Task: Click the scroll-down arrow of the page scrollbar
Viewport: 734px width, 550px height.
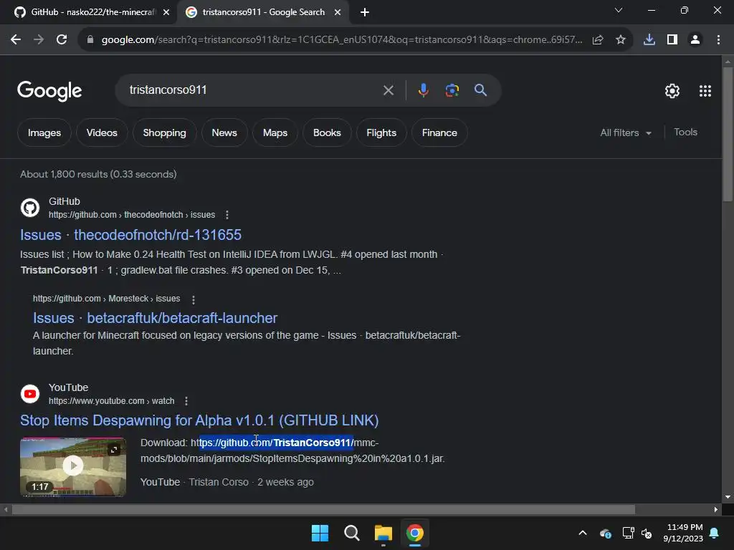Action: pyautogui.click(x=728, y=497)
